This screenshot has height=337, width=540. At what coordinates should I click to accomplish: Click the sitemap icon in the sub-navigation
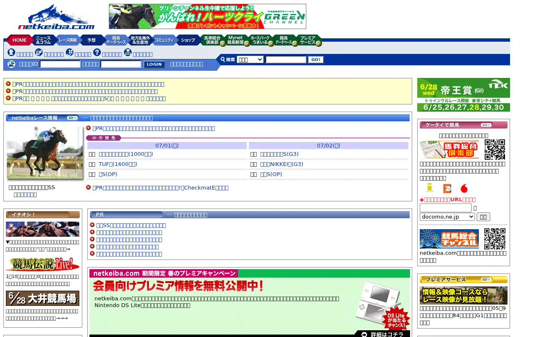[x=128, y=53]
